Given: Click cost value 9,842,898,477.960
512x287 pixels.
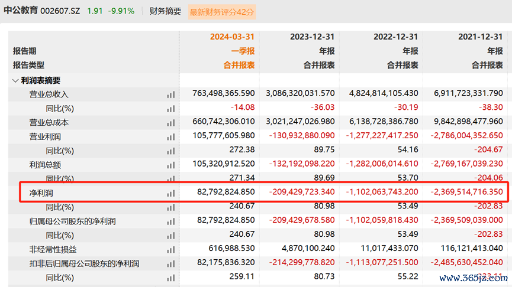Looking at the screenshot, I should pyautogui.click(x=468, y=122).
